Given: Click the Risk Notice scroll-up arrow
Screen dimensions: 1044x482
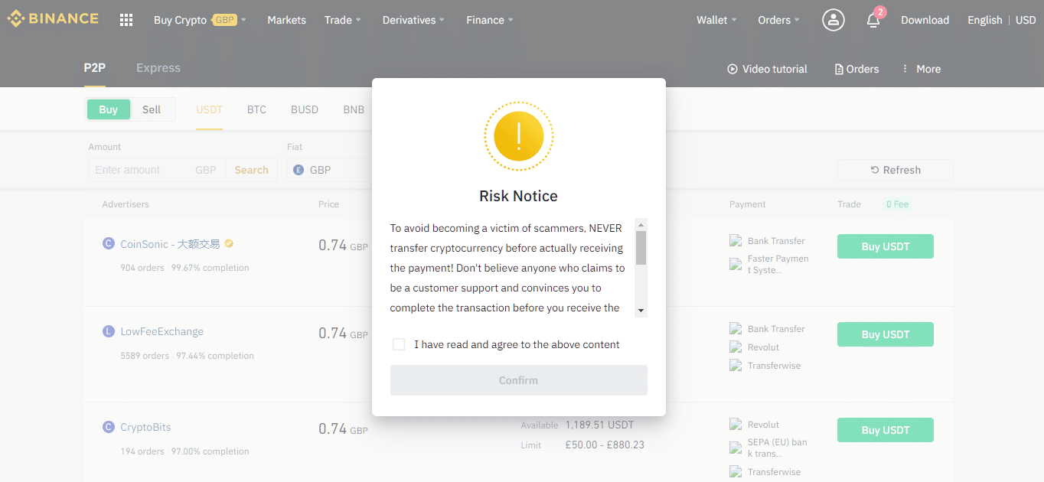Looking at the screenshot, I should click(641, 225).
